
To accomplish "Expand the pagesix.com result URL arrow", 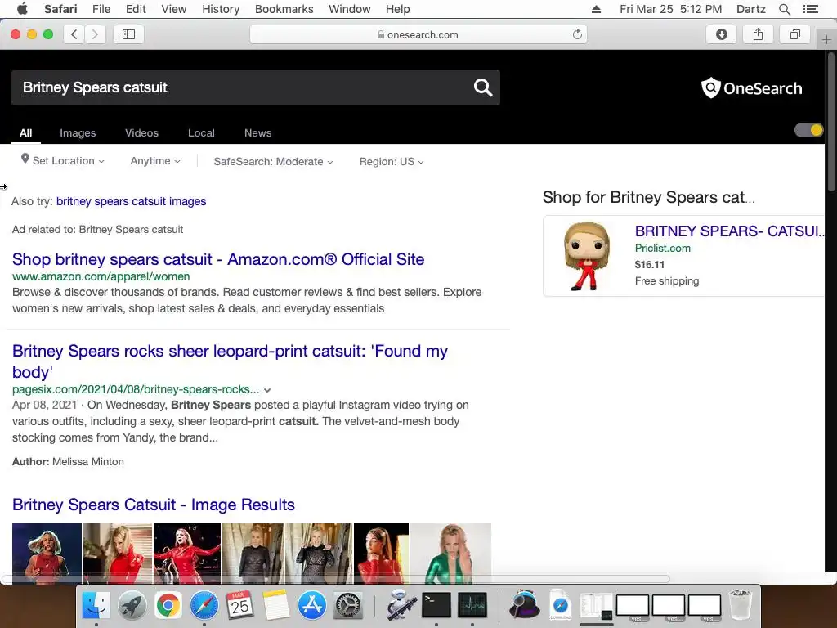I will click(x=267, y=390).
